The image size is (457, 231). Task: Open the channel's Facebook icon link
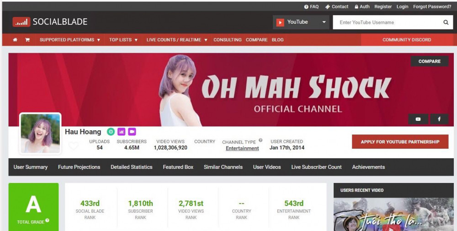coord(439,119)
